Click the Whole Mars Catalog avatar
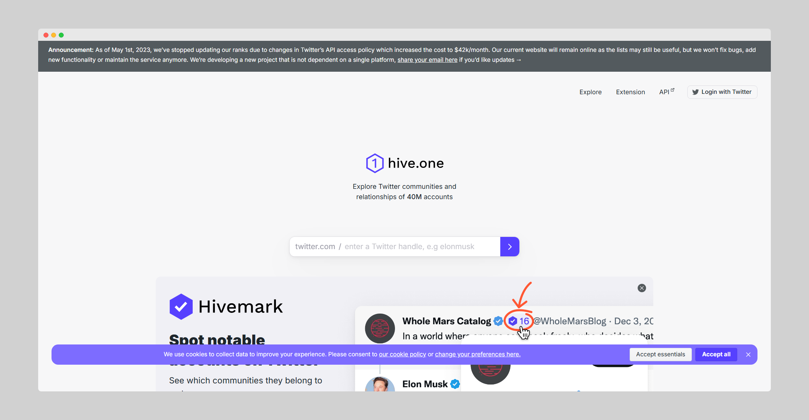809x420 pixels. (380, 328)
